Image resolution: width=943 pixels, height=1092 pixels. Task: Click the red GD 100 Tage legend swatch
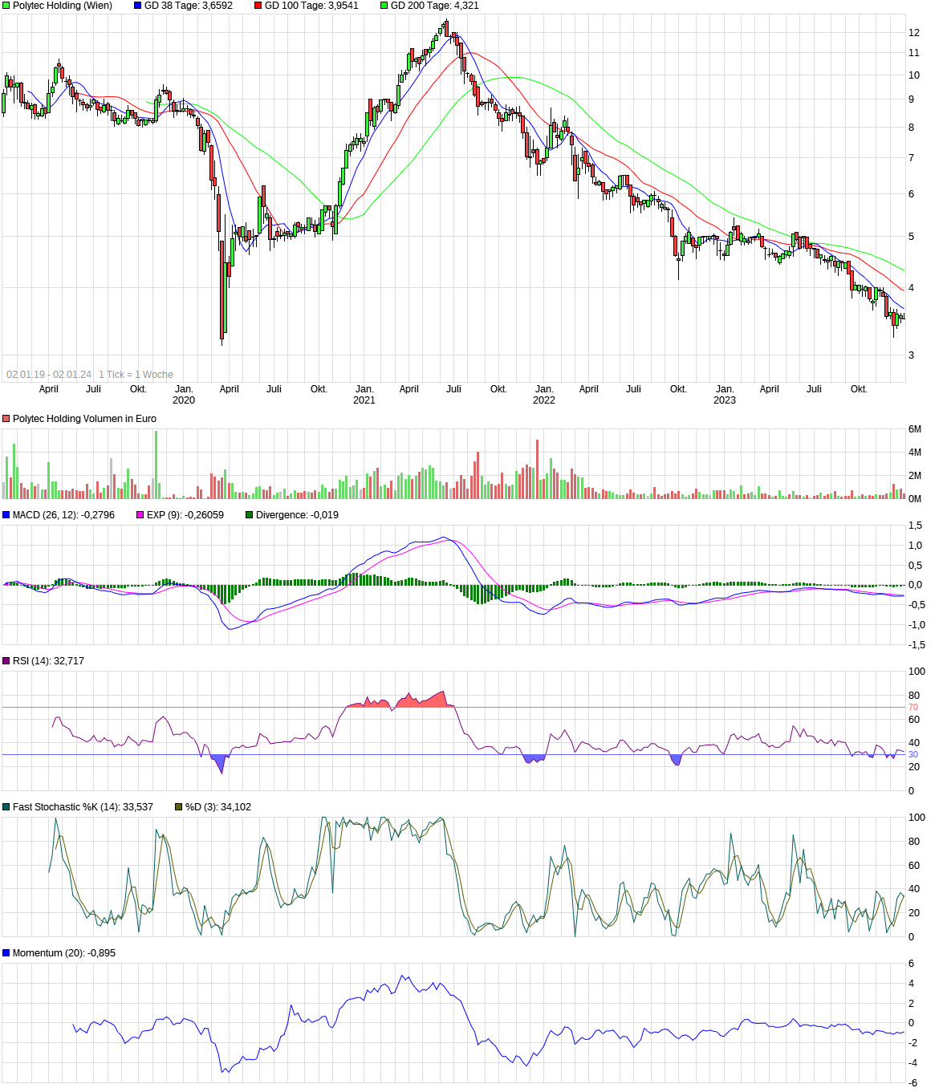pyautogui.click(x=258, y=6)
